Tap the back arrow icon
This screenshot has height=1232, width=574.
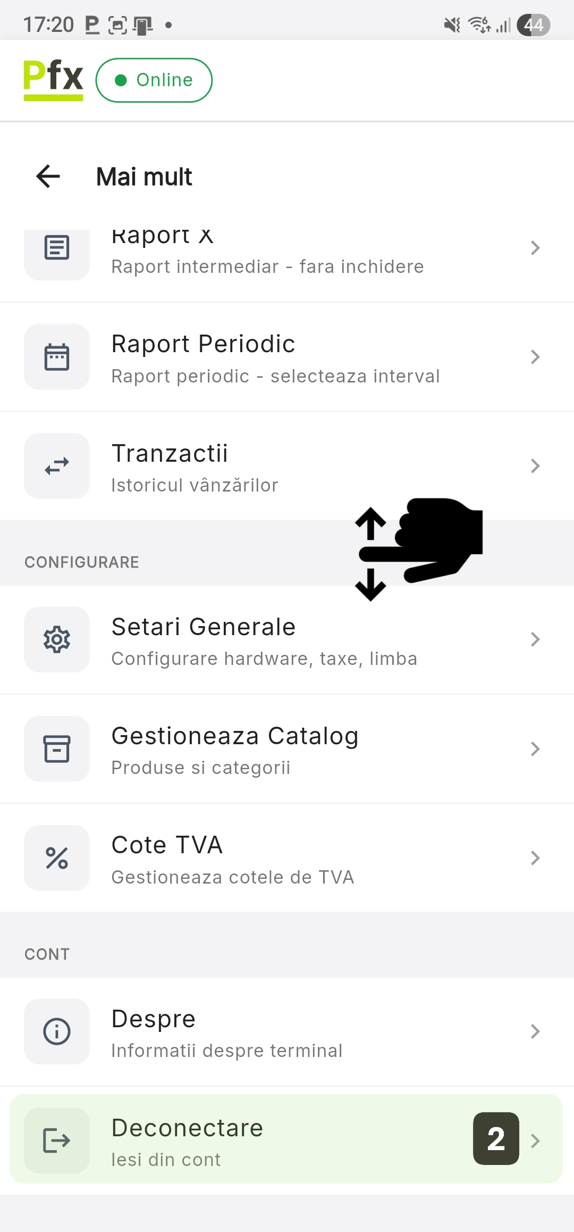point(48,177)
